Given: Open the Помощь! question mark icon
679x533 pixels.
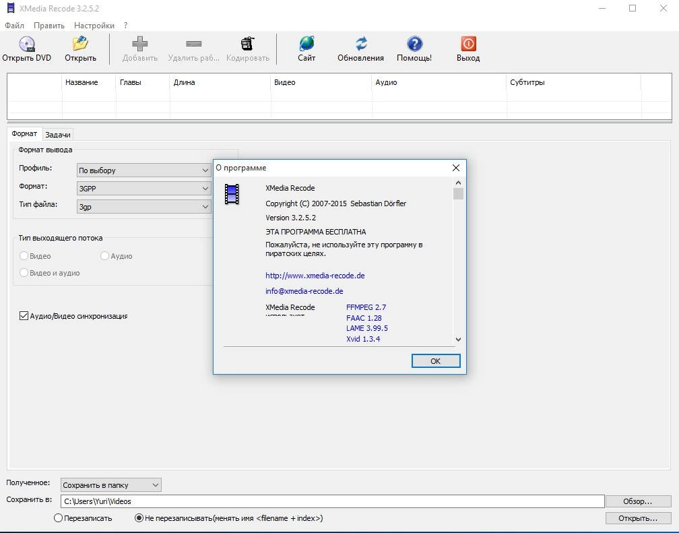Looking at the screenshot, I should tap(414, 44).
